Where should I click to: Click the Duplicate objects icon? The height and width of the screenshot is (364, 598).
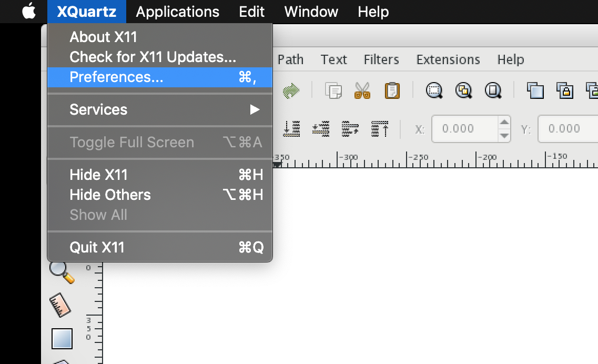535,90
